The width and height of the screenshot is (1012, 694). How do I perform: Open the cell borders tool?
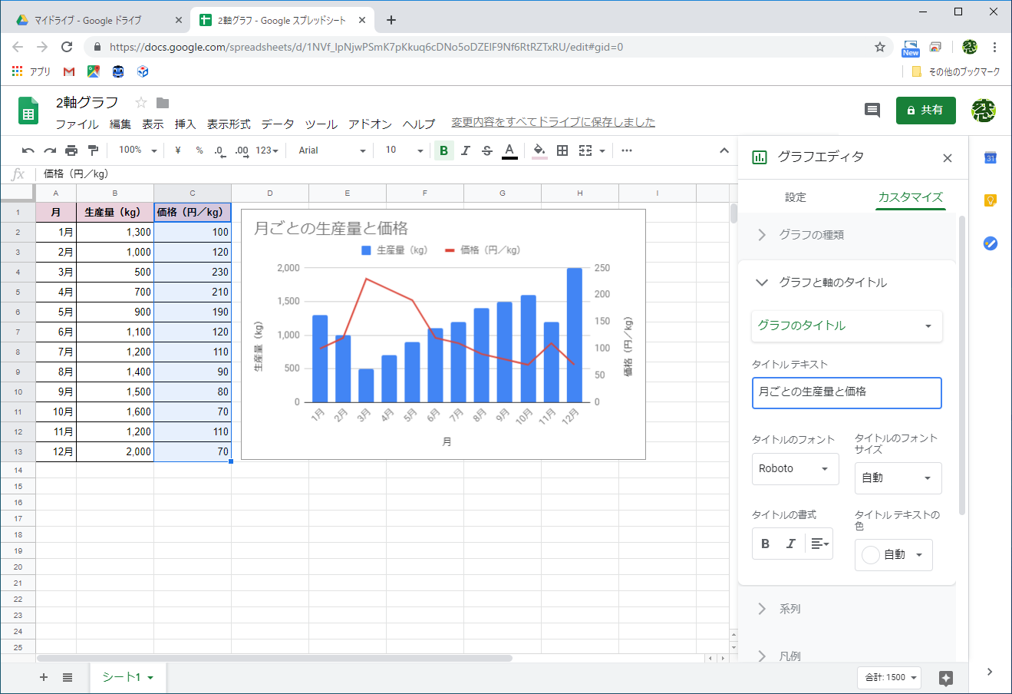pyautogui.click(x=562, y=150)
